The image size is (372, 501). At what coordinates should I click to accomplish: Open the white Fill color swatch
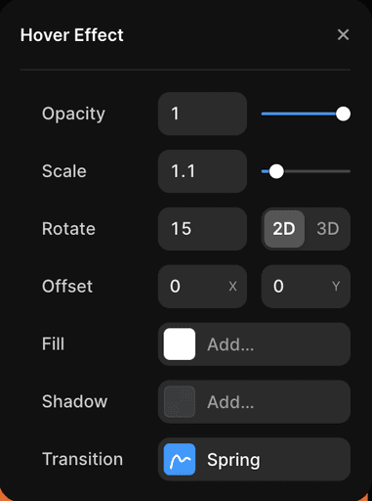pyautogui.click(x=180, y=344)
